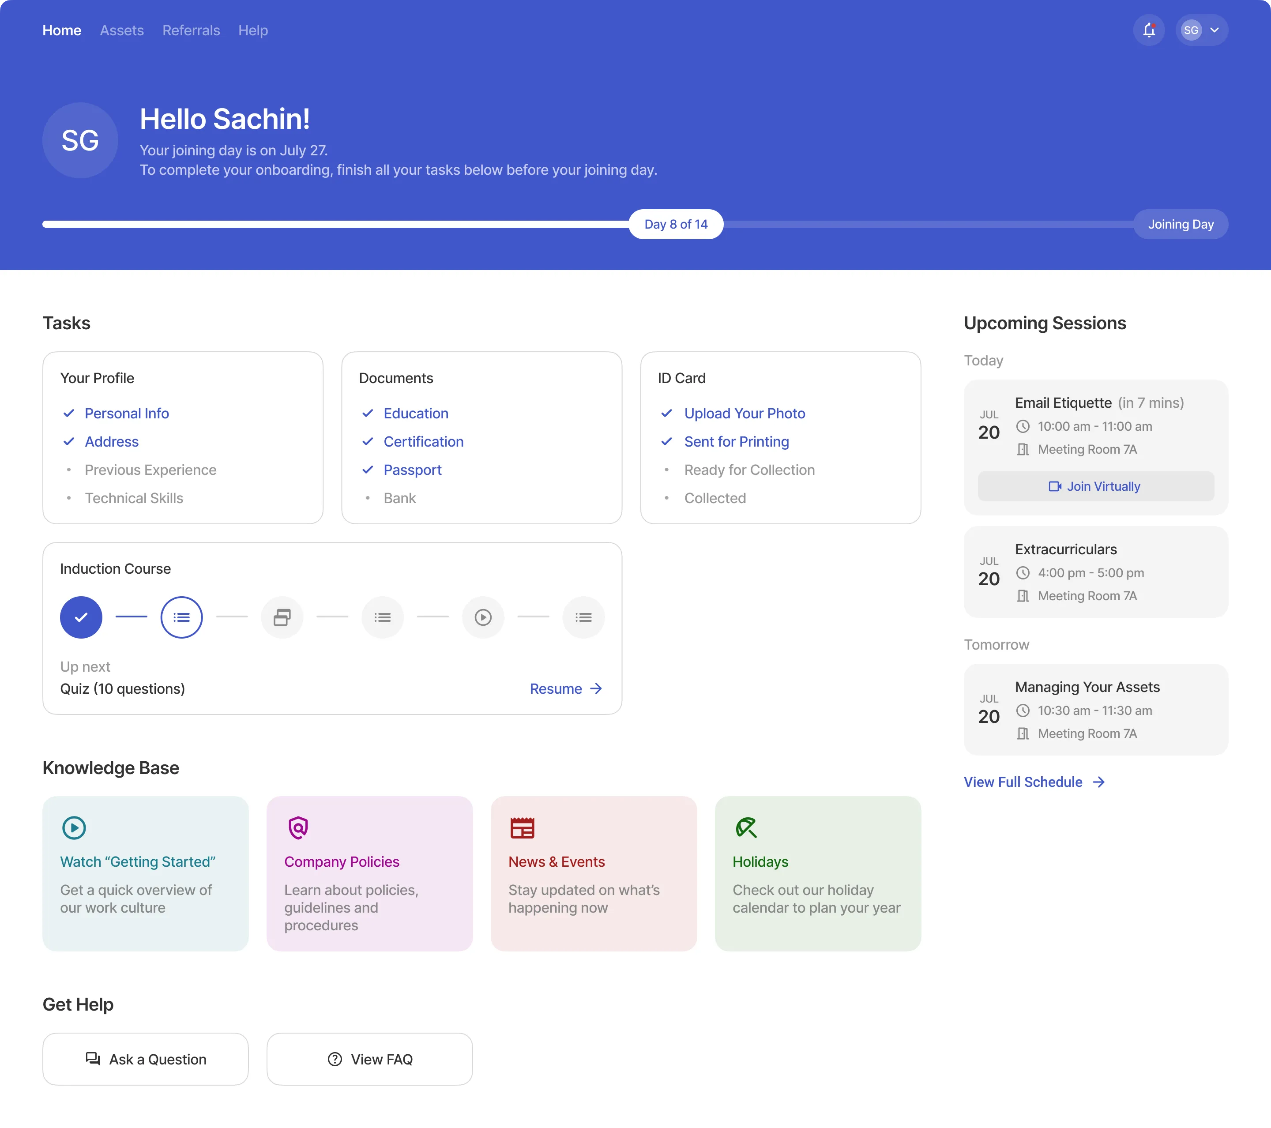Open the checked Passport document item

412,470
